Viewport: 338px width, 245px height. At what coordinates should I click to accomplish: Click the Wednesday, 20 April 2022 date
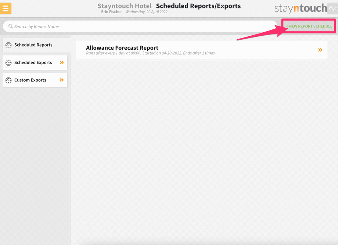pos(147,12)
